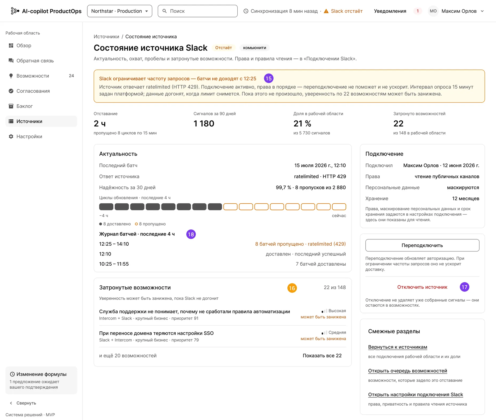Click the sync clock icon
The height and width of the screenshot is (420, 496).
click(246, 11)
